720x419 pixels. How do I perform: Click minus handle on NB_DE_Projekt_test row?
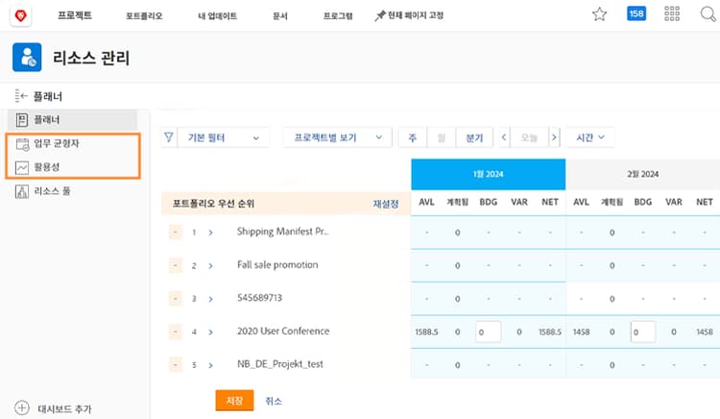175,365
